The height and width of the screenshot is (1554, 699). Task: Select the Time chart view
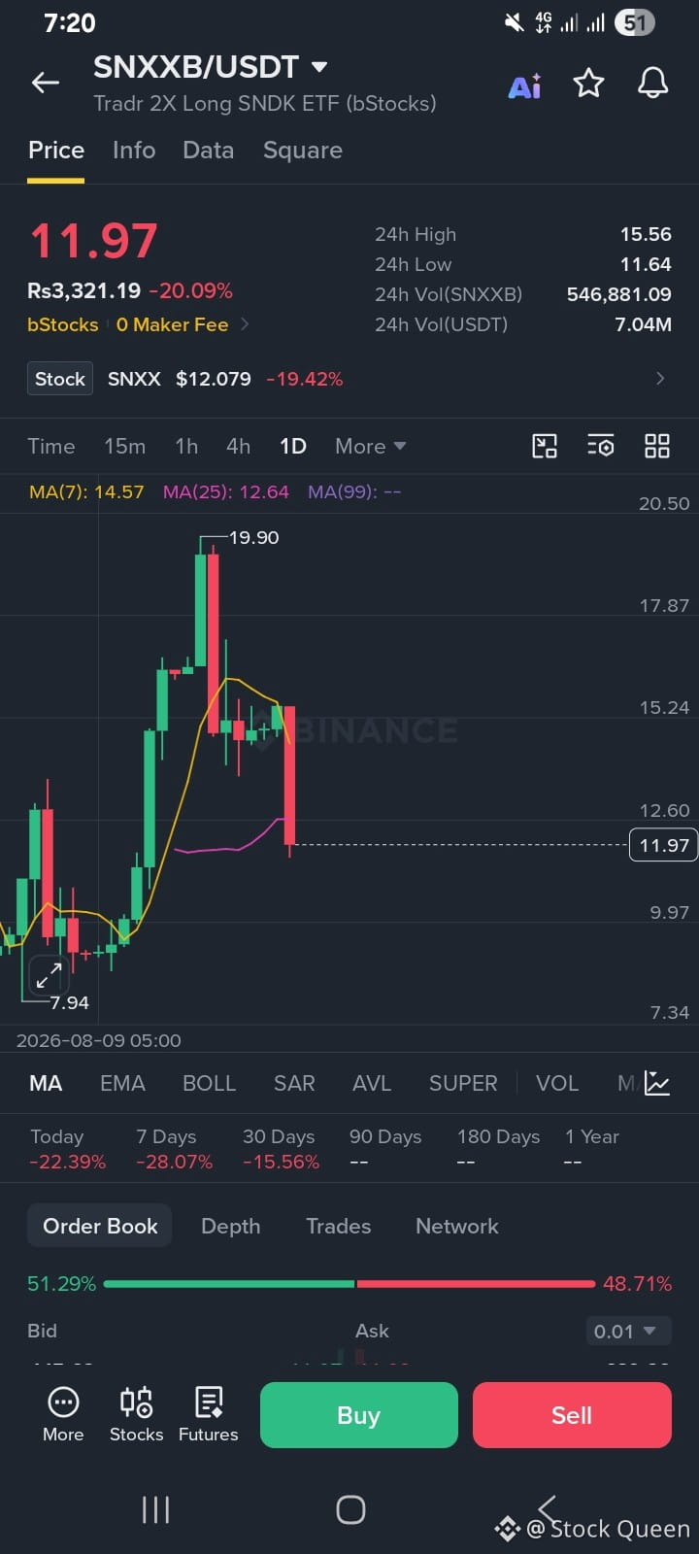[x=51, y=446]
